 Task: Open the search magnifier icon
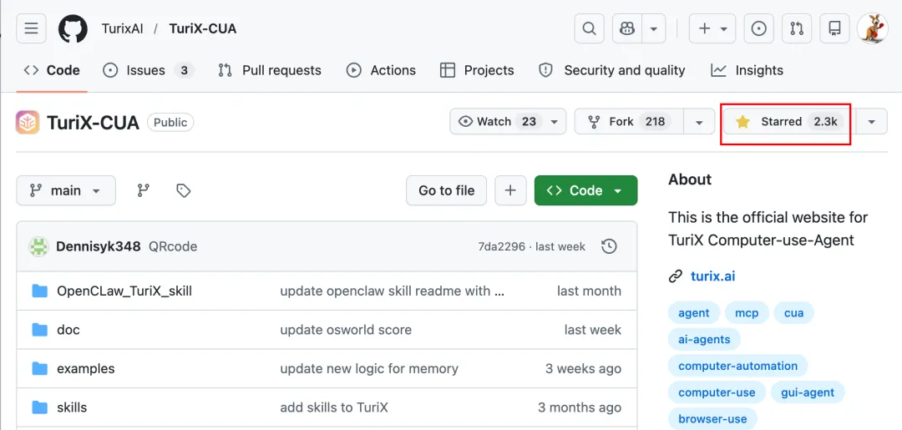(x=589, y=28)
